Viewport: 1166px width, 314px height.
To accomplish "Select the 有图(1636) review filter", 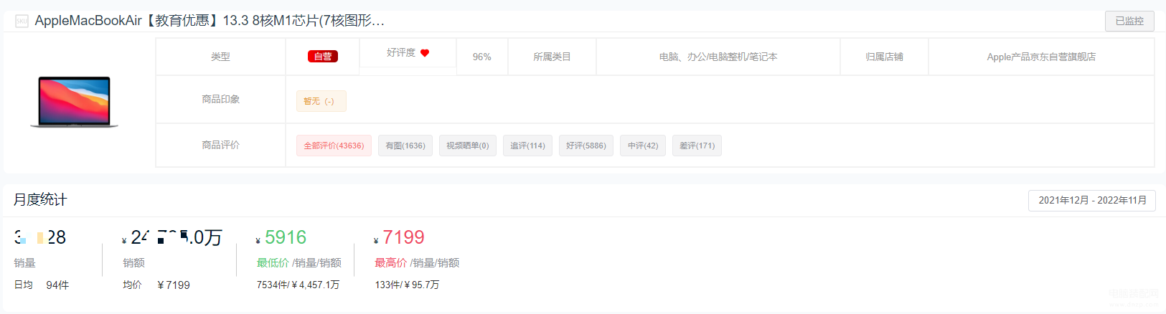I will point(405,146).
